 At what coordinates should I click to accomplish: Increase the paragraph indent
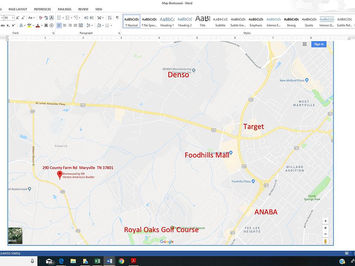[92, 18]
